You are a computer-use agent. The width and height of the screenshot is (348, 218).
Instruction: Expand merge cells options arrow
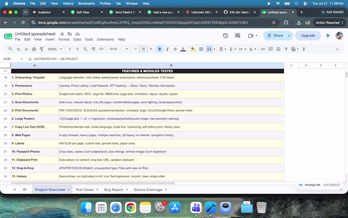click(x=214, y=49)
